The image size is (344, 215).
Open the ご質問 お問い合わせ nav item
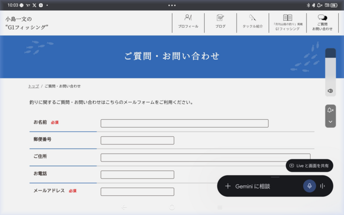pyautogui.click(x=322, y=22)
